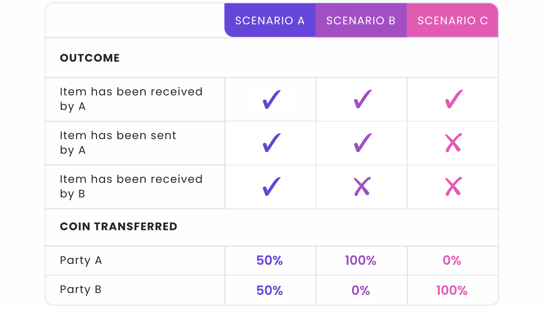The width and height of the screenshot is (544, 310).
Task: Click the pink X for item sent by A
Action: [453, 143]
